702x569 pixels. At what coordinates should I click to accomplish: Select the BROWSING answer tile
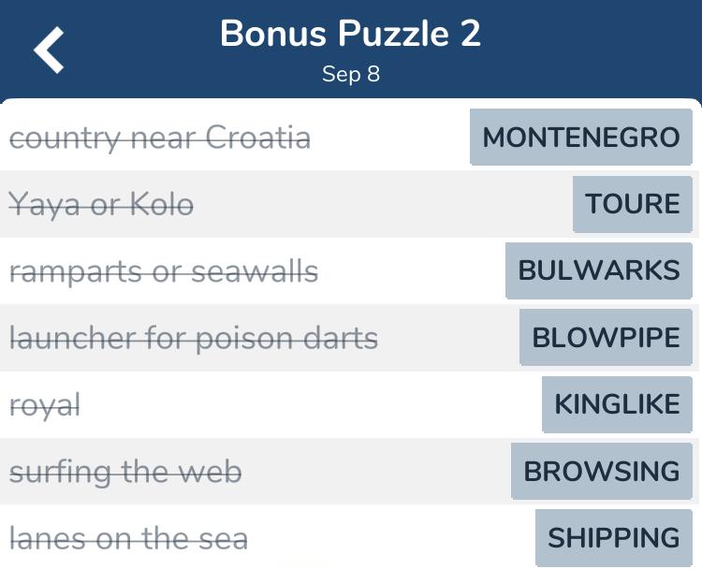coord(602,472)
